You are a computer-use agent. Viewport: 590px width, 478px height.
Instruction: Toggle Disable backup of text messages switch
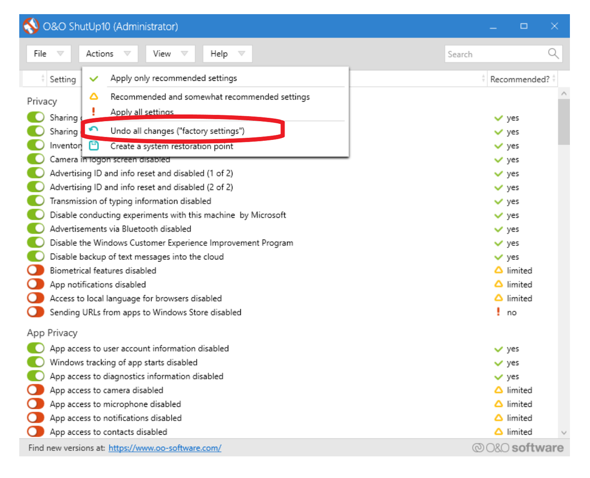(x=35, y=256)
